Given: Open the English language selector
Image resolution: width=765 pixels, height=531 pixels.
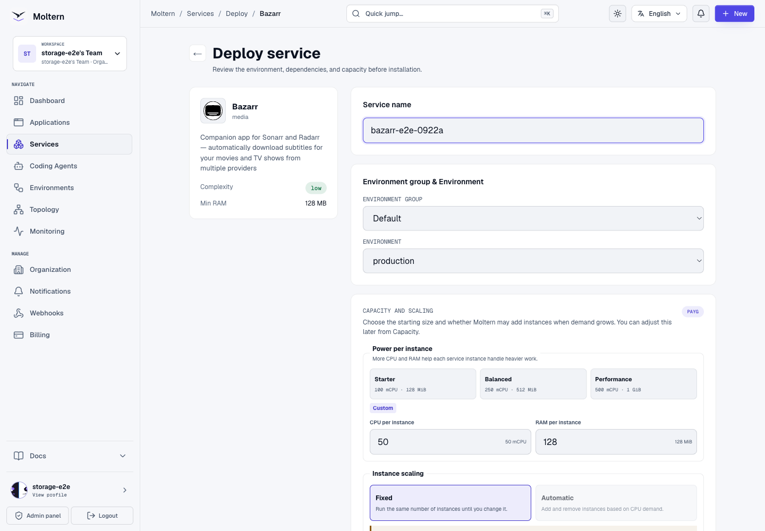Looking at the screenshot, I should [x=659, y=14].
